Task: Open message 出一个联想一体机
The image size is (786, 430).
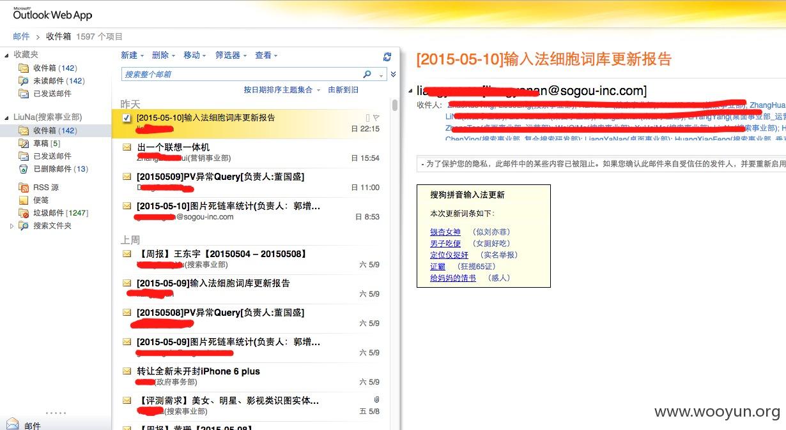Action: (x=250, y=152)
